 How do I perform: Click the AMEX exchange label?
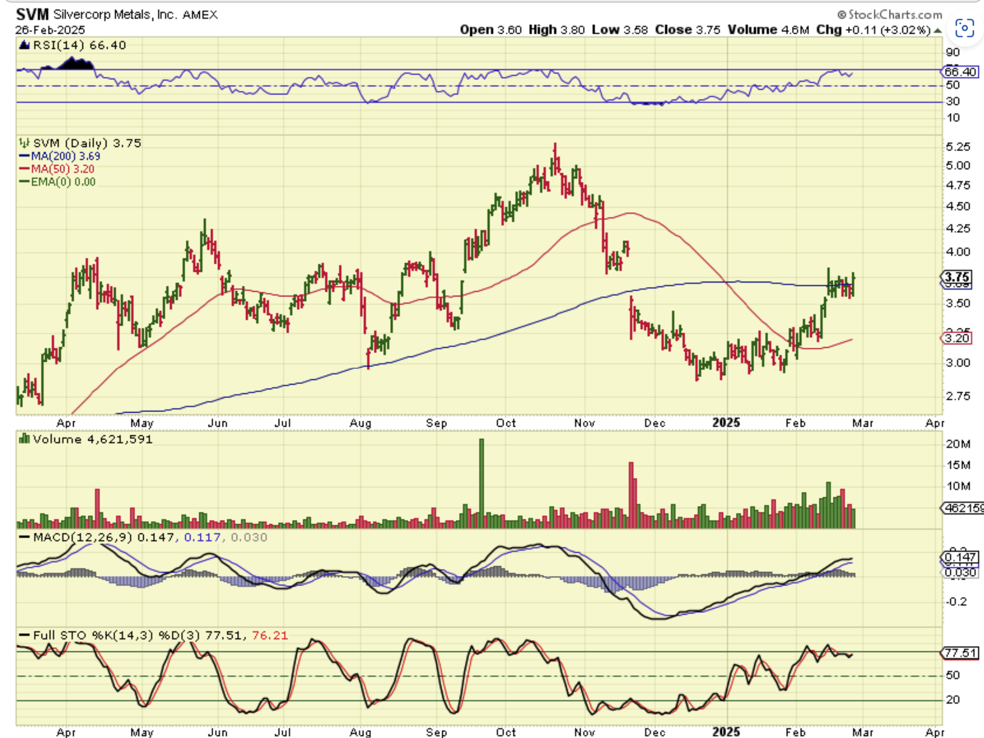[200, 15]
